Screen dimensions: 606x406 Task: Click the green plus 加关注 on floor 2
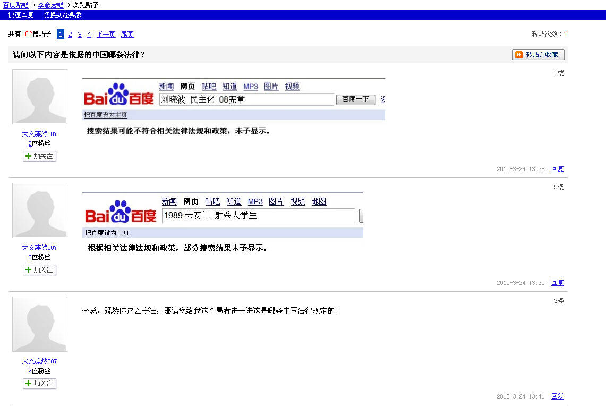(x=39, y=270)
